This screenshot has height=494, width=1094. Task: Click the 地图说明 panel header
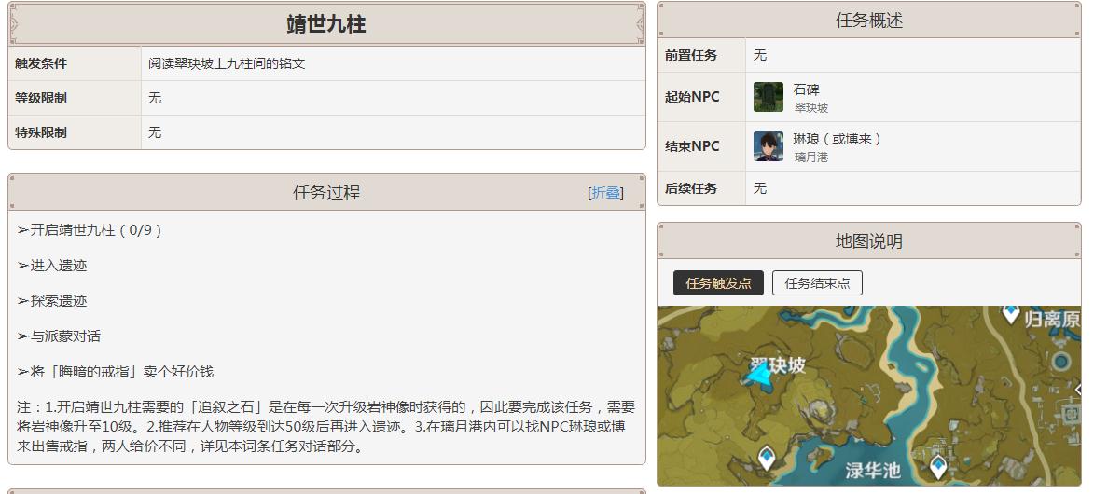(868, 241)
